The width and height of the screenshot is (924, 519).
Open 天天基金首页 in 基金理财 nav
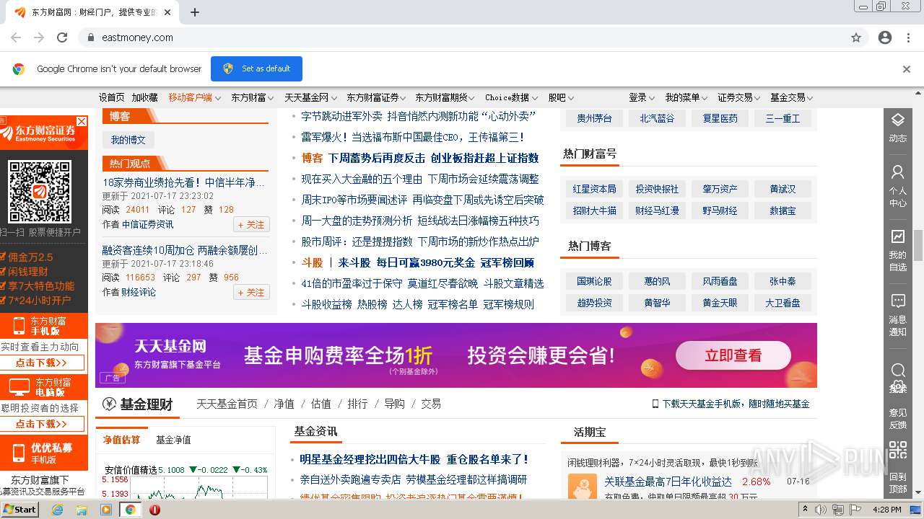(x=227, y=404)
